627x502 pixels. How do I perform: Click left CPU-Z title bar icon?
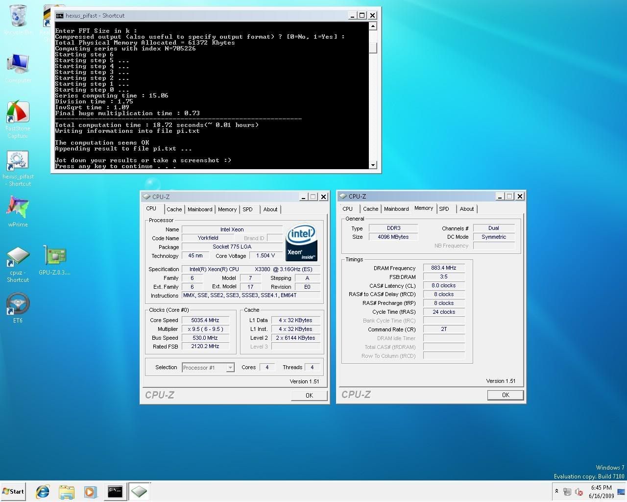(146, 197)
